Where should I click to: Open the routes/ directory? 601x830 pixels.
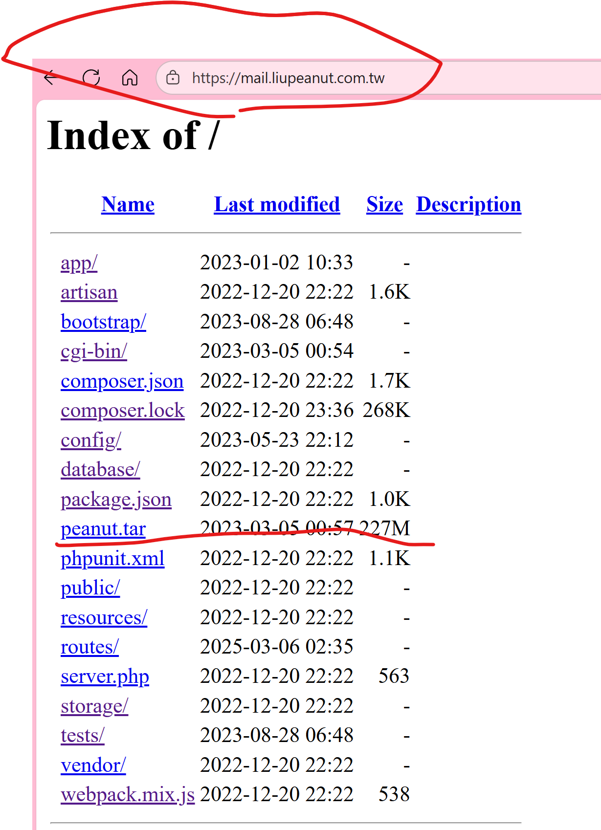pos(90,647)
